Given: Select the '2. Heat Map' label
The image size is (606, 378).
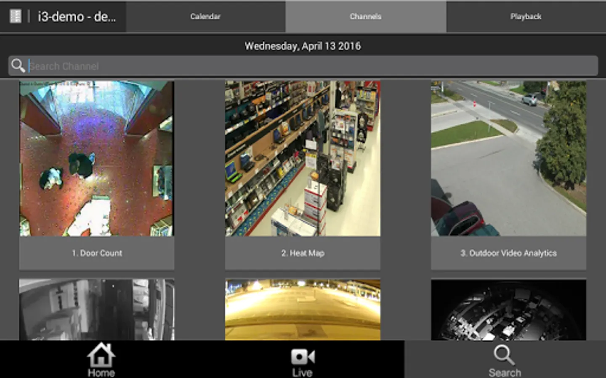Looking at the screenshot, I should click(x=303, y=253).
